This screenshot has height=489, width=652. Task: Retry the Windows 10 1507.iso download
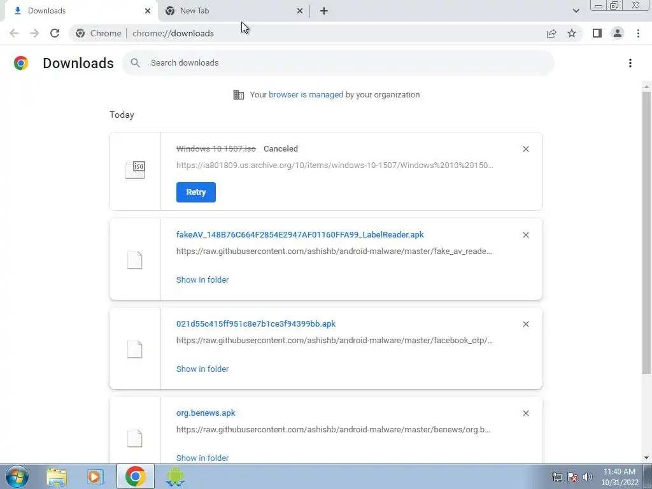pyautogui.click(x=196, y=192)
